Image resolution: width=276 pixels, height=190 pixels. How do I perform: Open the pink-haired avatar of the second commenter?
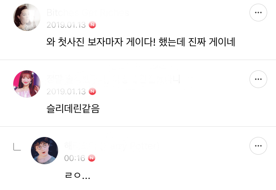coord(27,84)
